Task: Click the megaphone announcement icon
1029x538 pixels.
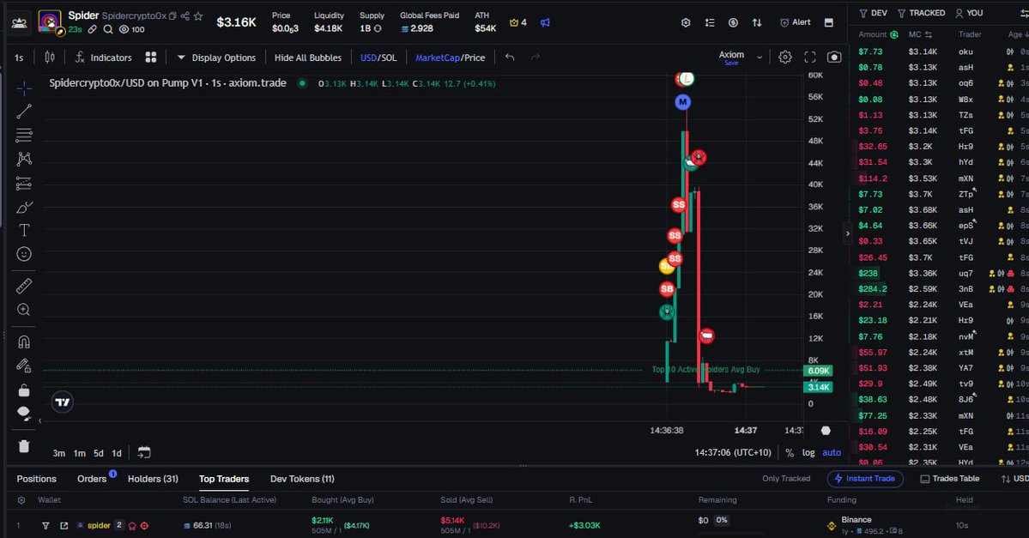Action: (x=545, y=22)
